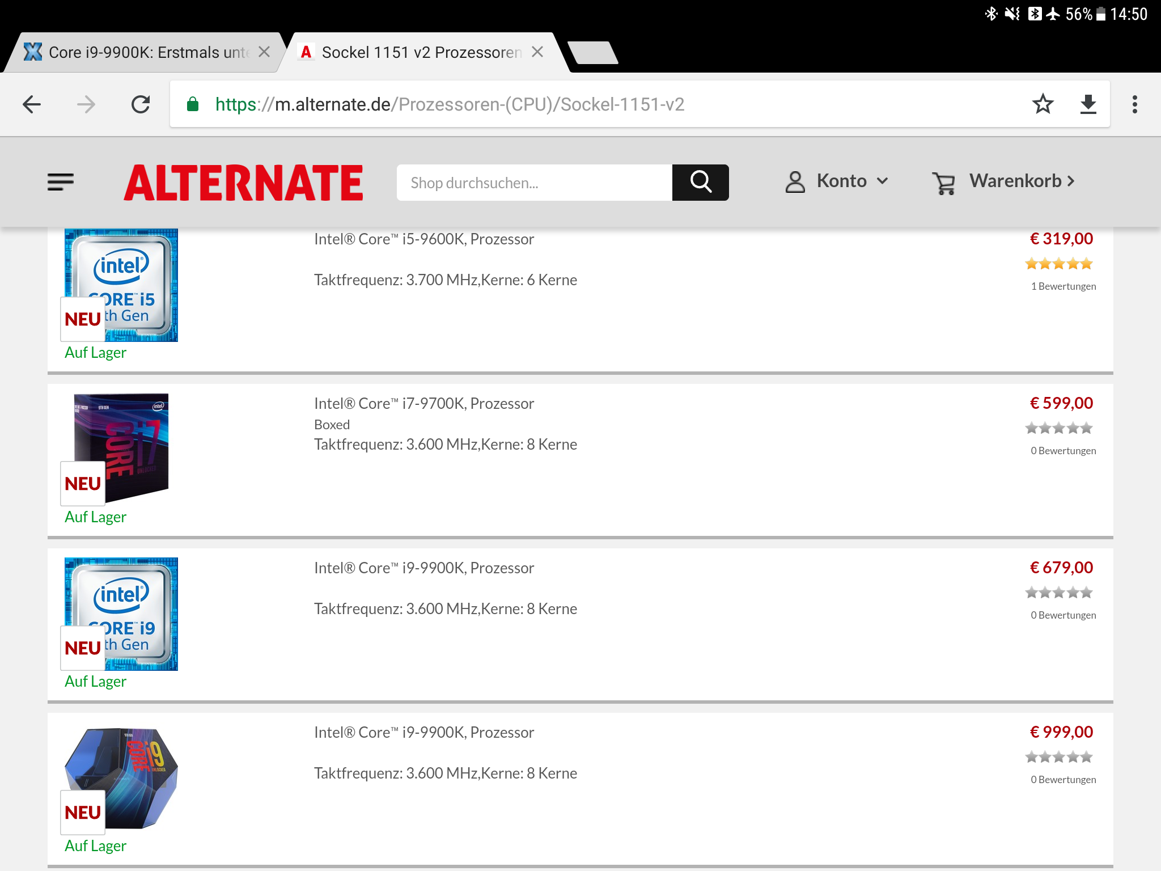Click the shopping cart icon
The width and height of the screenshot is (1161, 871).
[944, 183]
